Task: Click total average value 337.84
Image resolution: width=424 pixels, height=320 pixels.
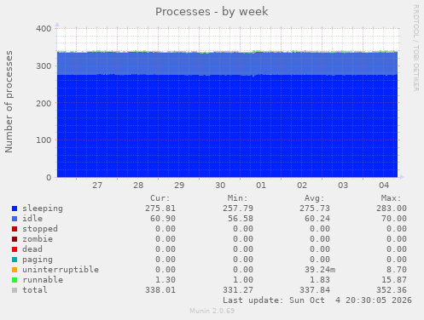Action: [315, 290]
